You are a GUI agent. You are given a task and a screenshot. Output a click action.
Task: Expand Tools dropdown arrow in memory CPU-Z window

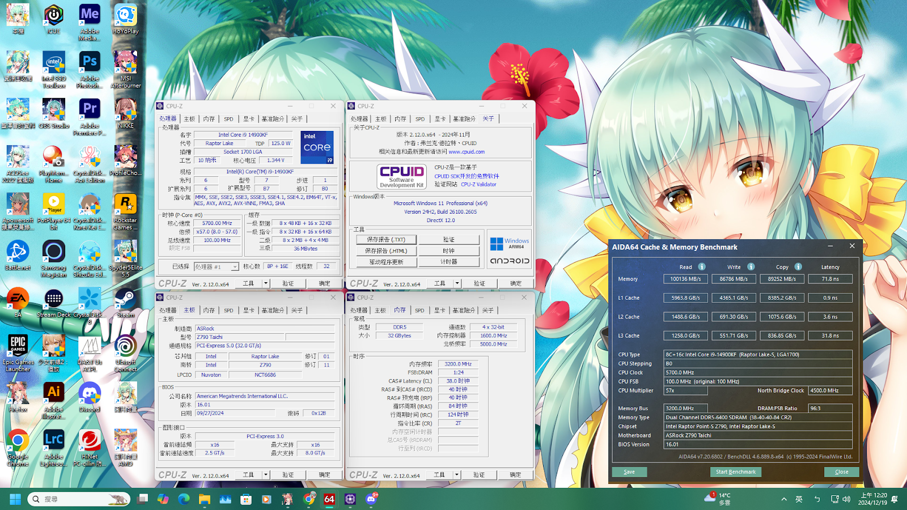point(457,475)
